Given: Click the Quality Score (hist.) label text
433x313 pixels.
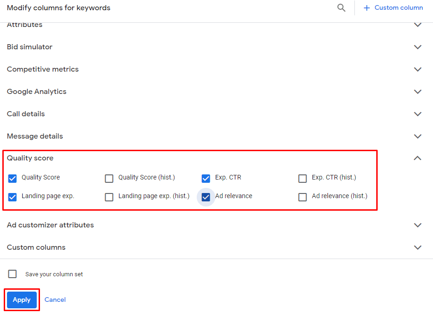Looking at the screenshot, I should tap(147, 177).
